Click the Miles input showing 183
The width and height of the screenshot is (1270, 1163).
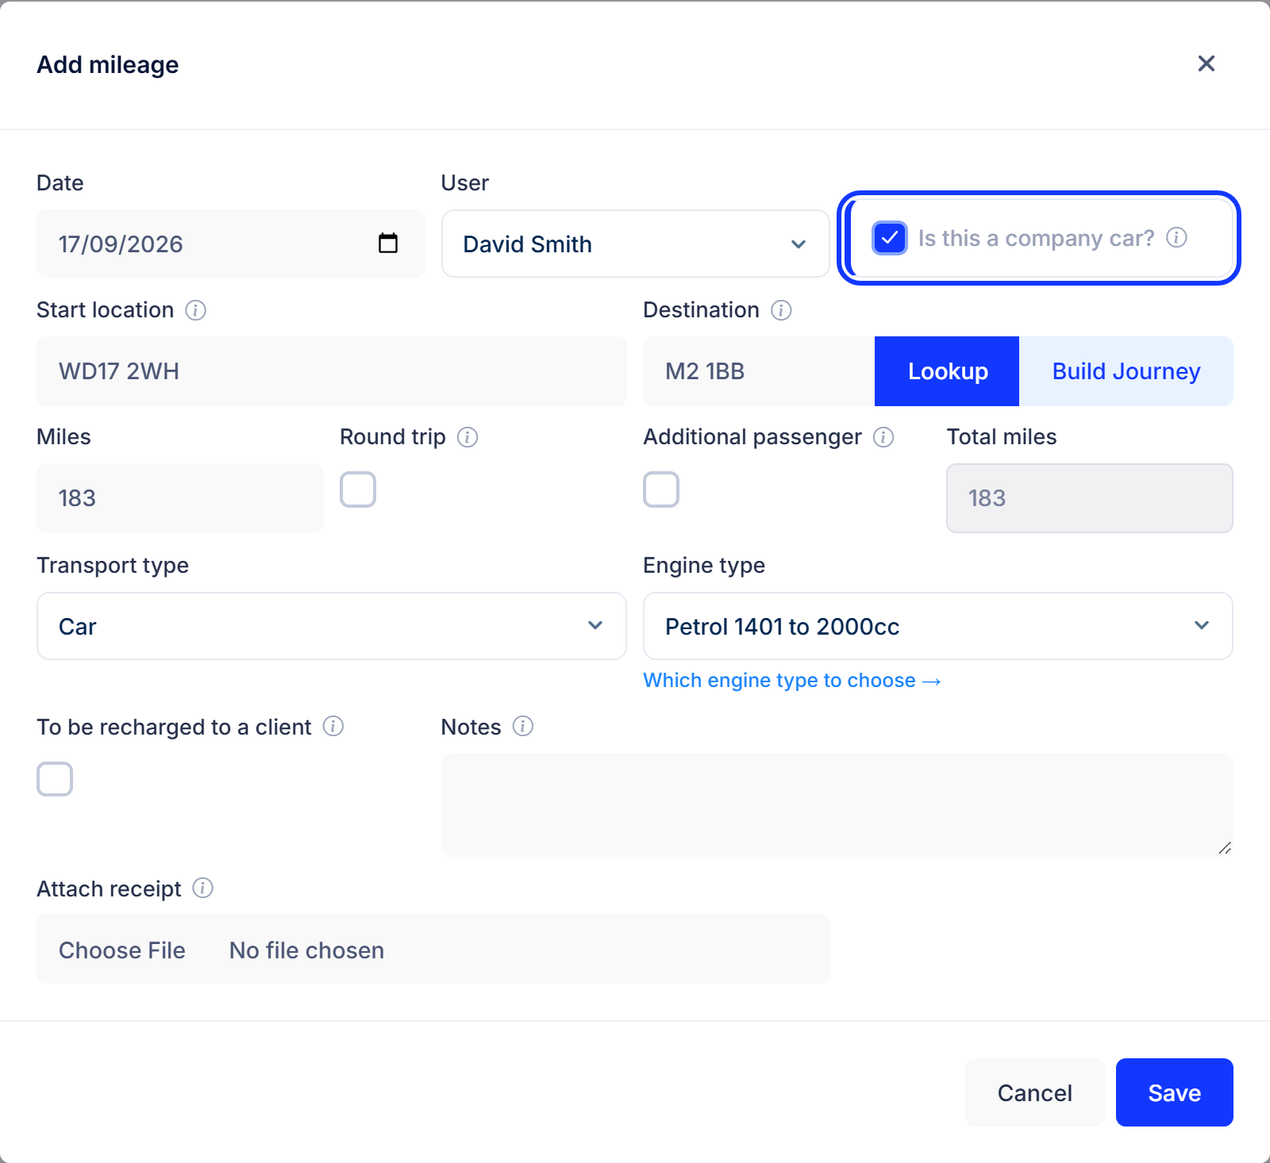click(180, 498)
